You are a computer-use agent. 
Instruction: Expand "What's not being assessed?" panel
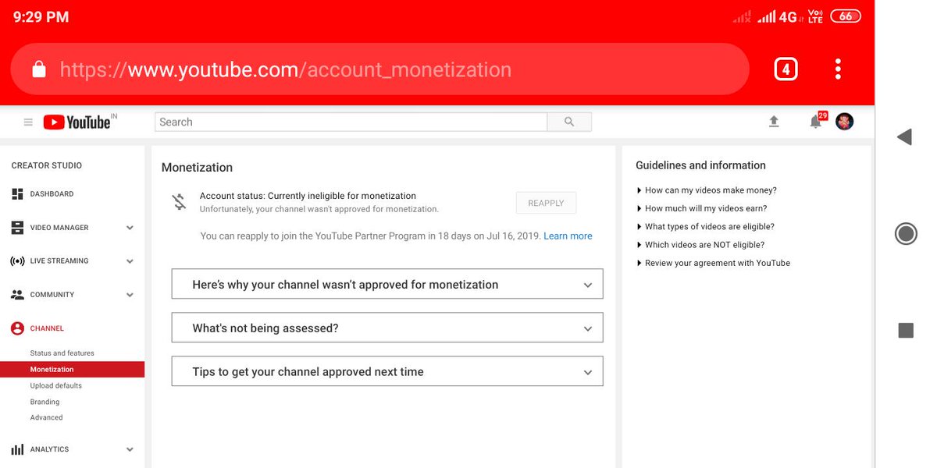(387, 328)
